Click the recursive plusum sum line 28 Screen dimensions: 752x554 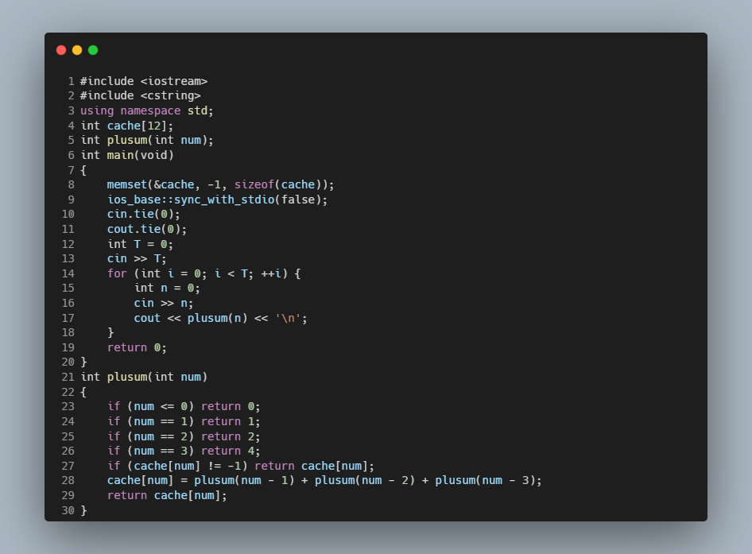324,480
